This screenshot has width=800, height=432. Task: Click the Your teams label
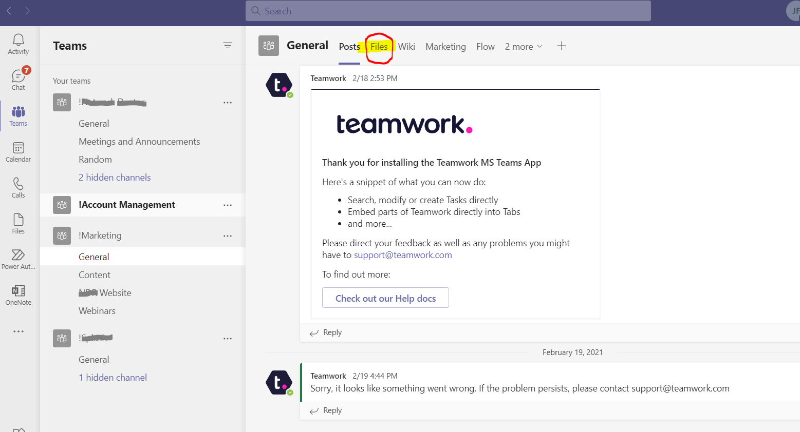coord(72,81)
